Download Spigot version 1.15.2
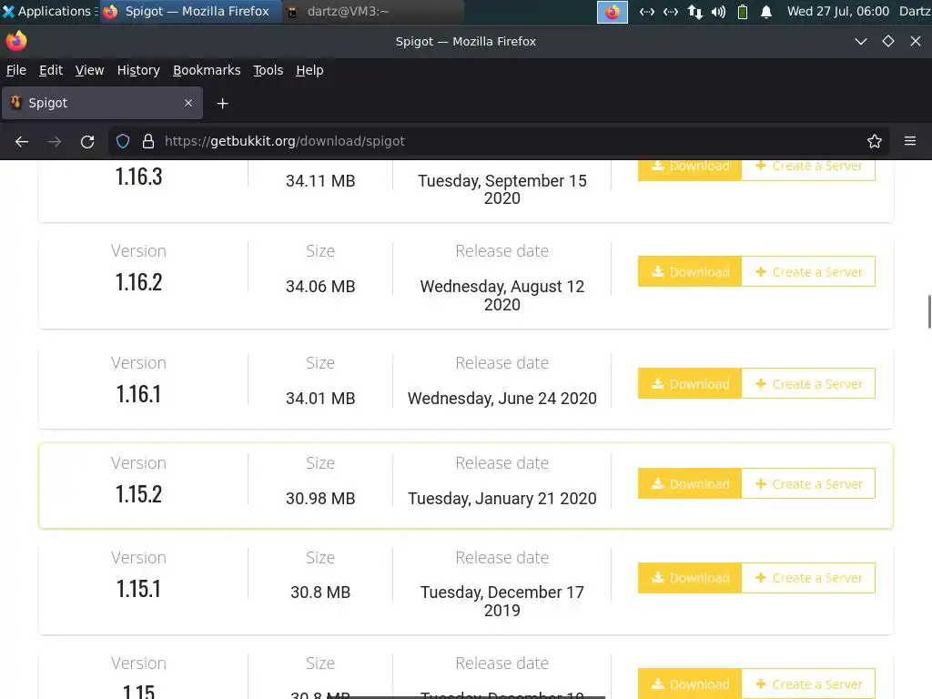932x699 pixels. (690, 483)
